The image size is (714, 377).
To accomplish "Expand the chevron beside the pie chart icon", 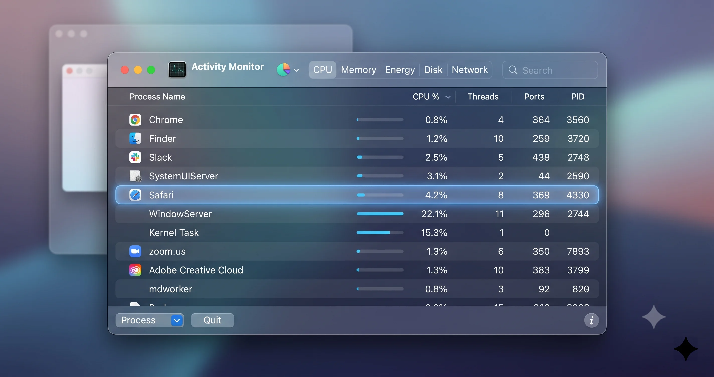I will [296, 70].
